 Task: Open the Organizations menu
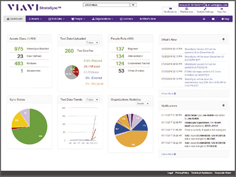coord(102,19)
